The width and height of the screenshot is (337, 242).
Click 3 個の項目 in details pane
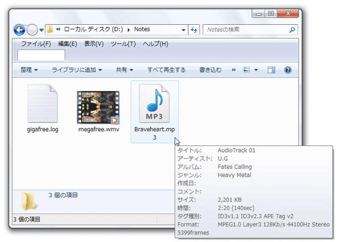(63, 195)
